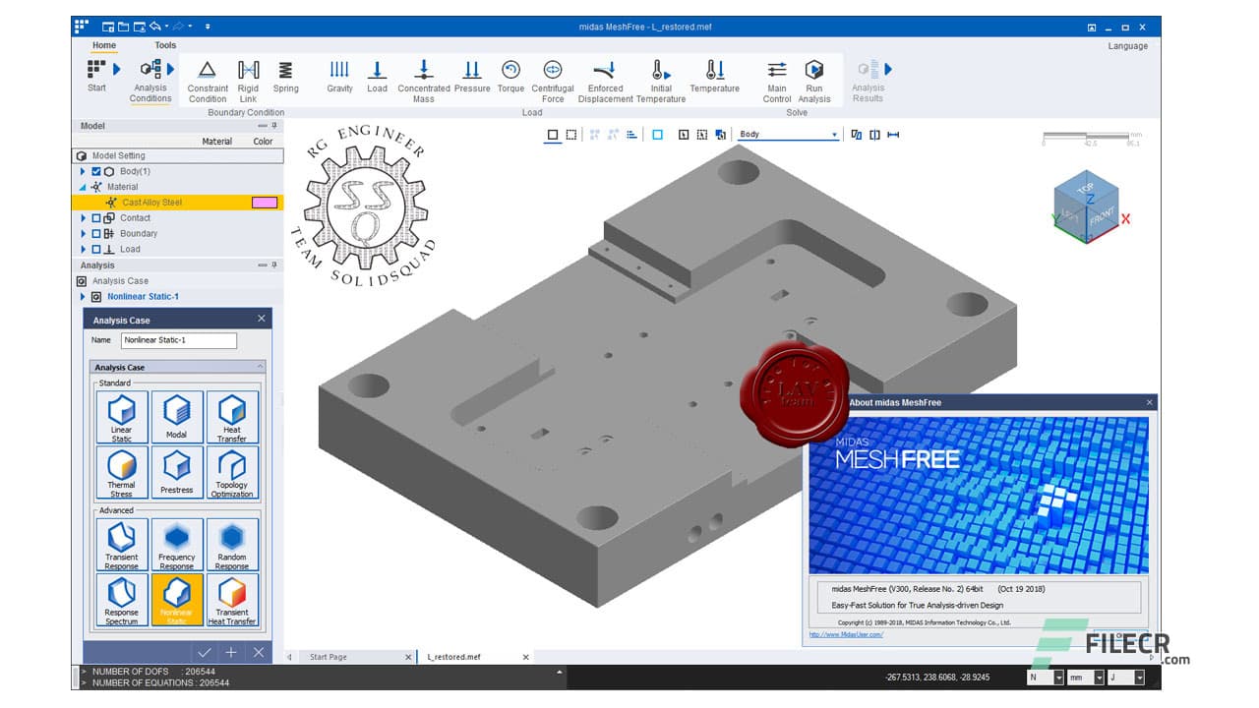The image size is (1259, 708).
Task: Select the Modal analysis case icon
Action: pos(177,413)
